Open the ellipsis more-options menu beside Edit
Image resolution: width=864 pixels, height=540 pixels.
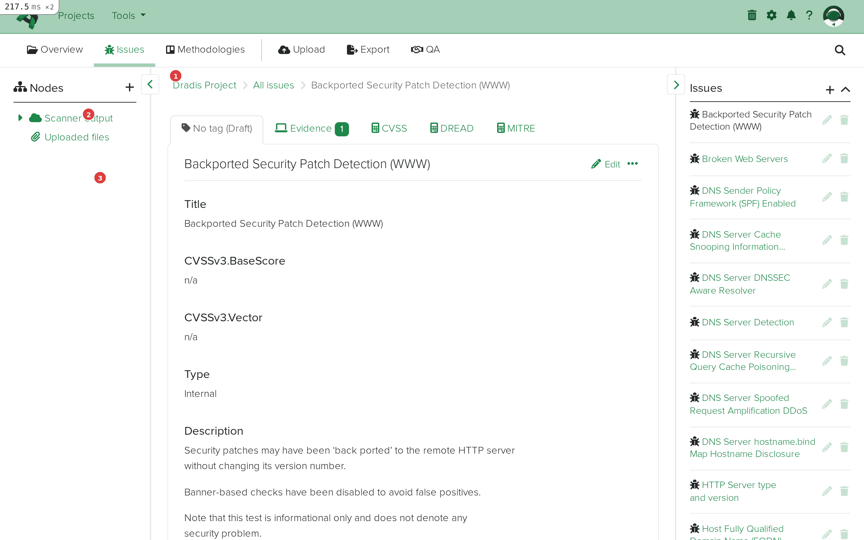(633, 164)
